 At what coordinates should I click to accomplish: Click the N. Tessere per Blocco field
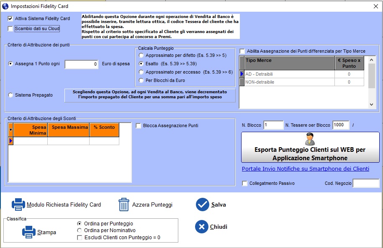[x=341, y=125]
